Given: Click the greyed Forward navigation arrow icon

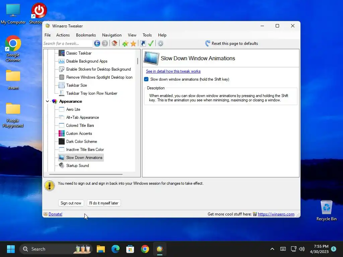Looking at the screenshot, I should coord(105,44).
